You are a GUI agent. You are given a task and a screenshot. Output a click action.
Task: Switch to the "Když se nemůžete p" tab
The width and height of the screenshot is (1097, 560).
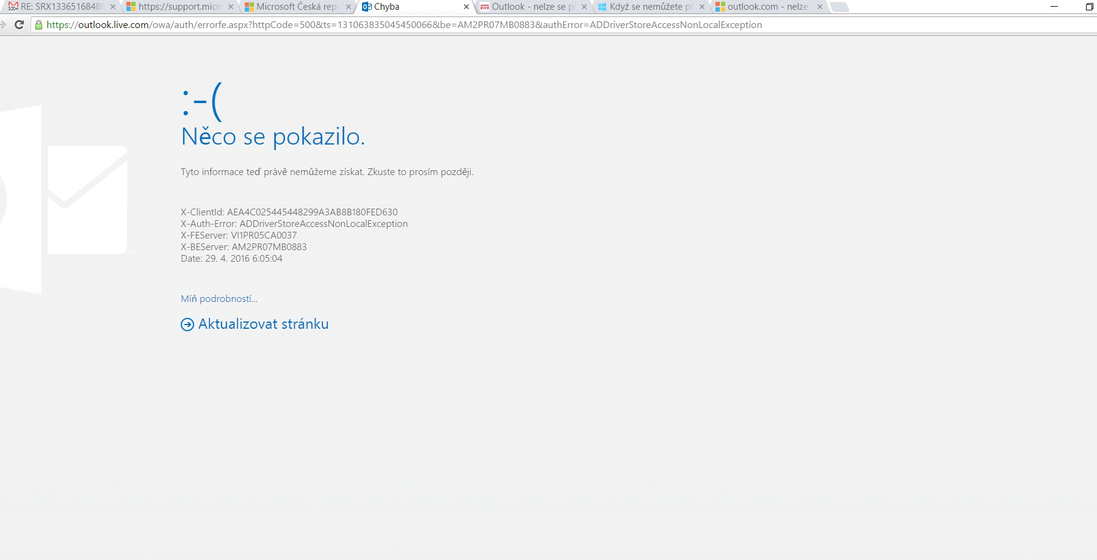point(651,7)
